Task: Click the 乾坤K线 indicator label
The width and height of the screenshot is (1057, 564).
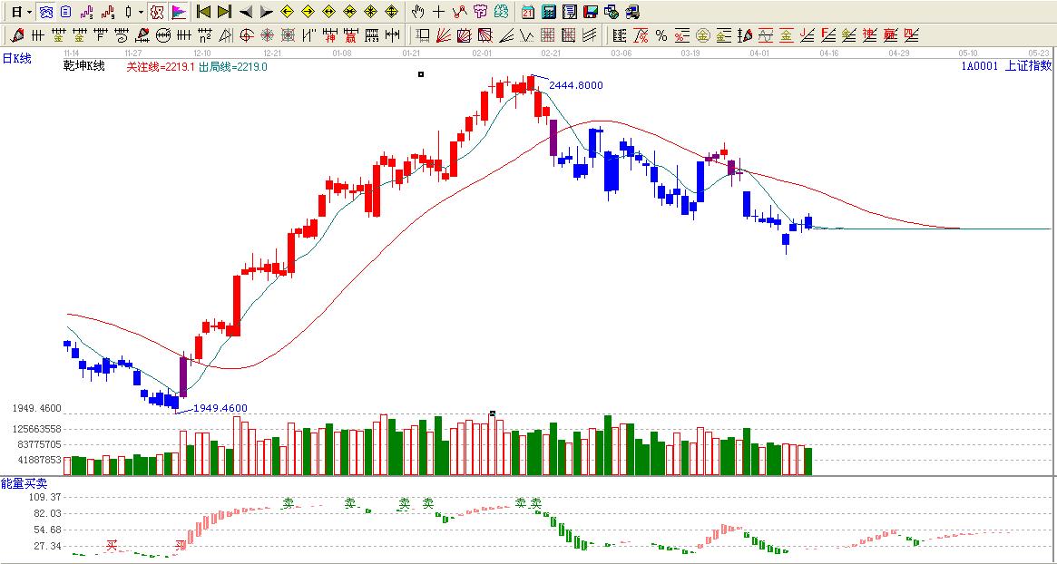Action: point(83,66)
